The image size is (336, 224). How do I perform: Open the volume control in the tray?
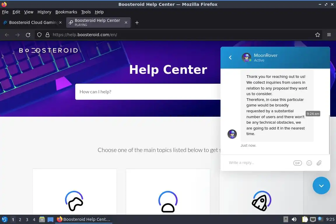[x=294, y=219]
